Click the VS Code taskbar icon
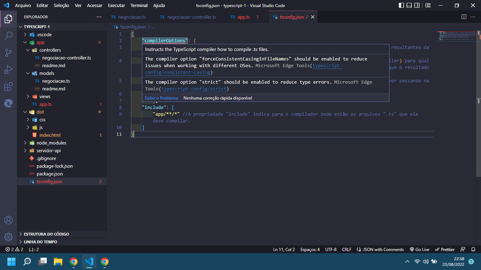 tap(89, 262)
